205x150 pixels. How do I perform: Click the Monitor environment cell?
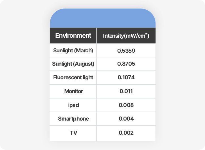tap(74, 91)
